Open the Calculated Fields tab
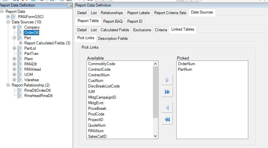This screenshot has width=268, height=148. 114,30
